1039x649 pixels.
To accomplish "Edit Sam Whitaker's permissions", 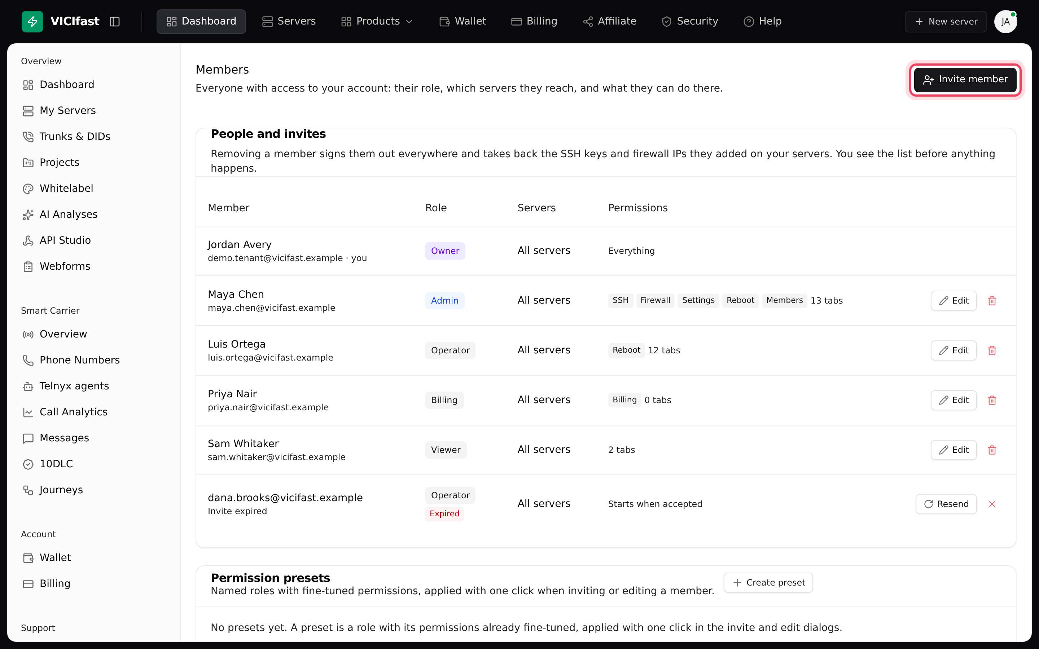I will [953, 450].
